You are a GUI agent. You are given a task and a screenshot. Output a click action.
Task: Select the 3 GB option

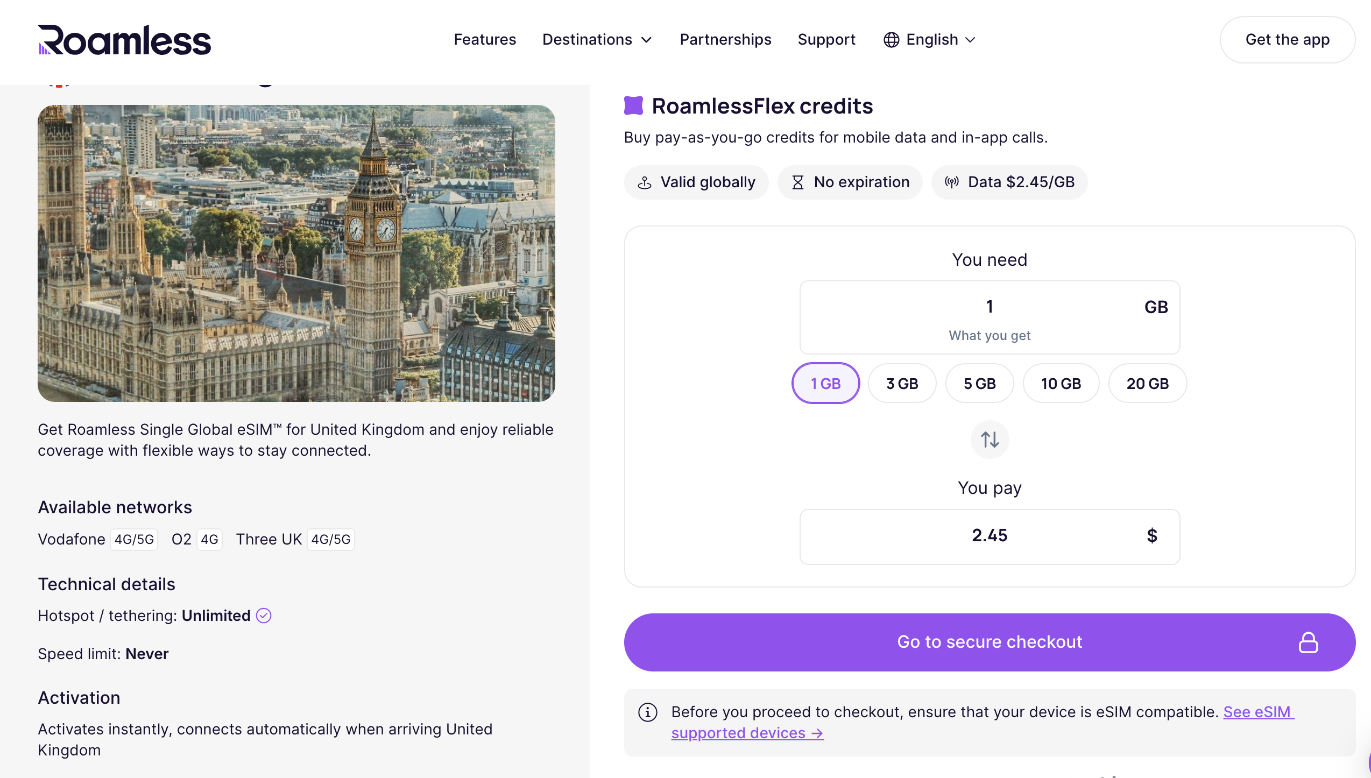pyautogui.click(x=902, y=384)
